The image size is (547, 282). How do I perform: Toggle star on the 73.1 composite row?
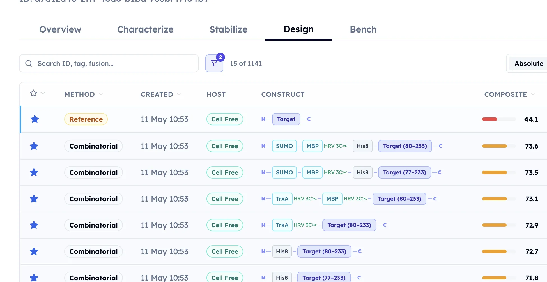coord(34,199)
